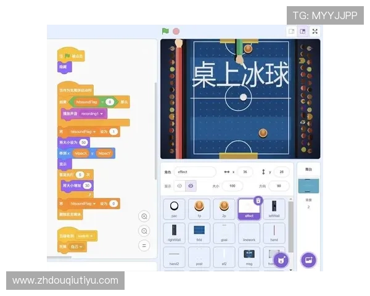Select the post sprite
Screen dimensions: 370x296
(199, 257)
